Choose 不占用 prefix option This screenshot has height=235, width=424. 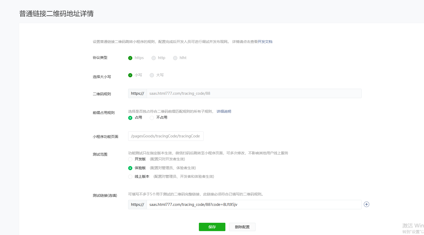point(152,118)
